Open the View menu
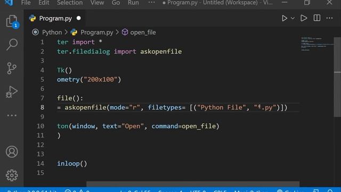The height and width of the screenshot is (192, 341). click(97, 3)
